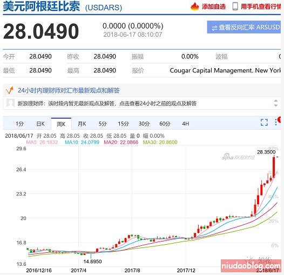Click the 2017/4 date axis label
The image size is (284, 275).
click(x=79, y=271)
